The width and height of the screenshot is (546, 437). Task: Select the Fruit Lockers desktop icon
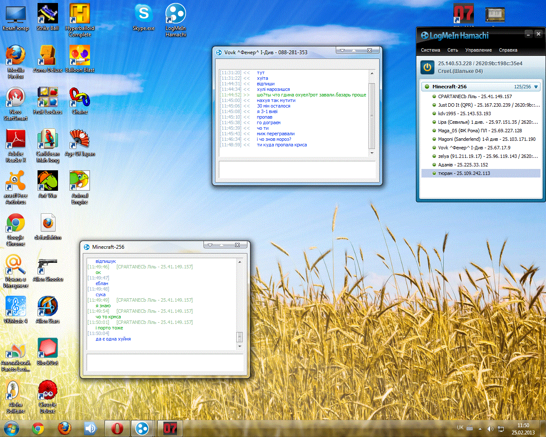pos(48,101)
